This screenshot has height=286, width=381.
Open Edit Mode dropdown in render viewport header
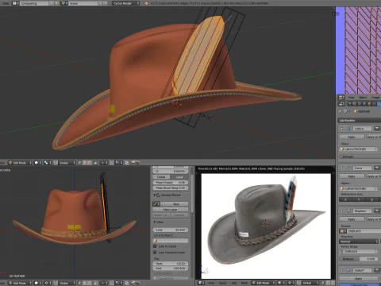264,283
